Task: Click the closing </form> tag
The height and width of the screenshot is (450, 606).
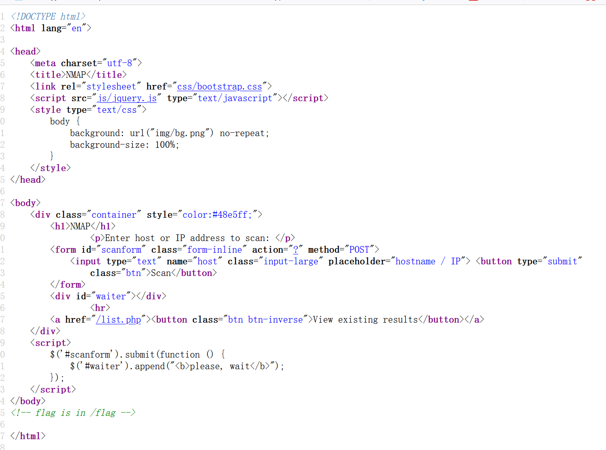Action: tap(68, 285)
